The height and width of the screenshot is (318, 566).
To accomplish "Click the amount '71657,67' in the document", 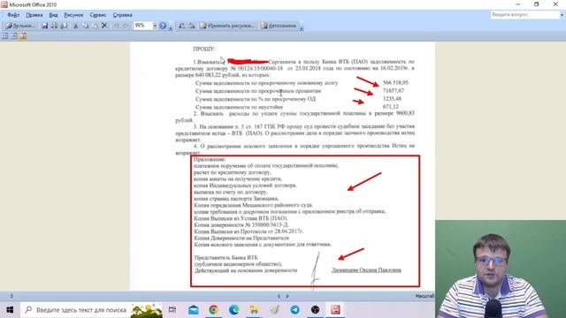I will [394, 90].
